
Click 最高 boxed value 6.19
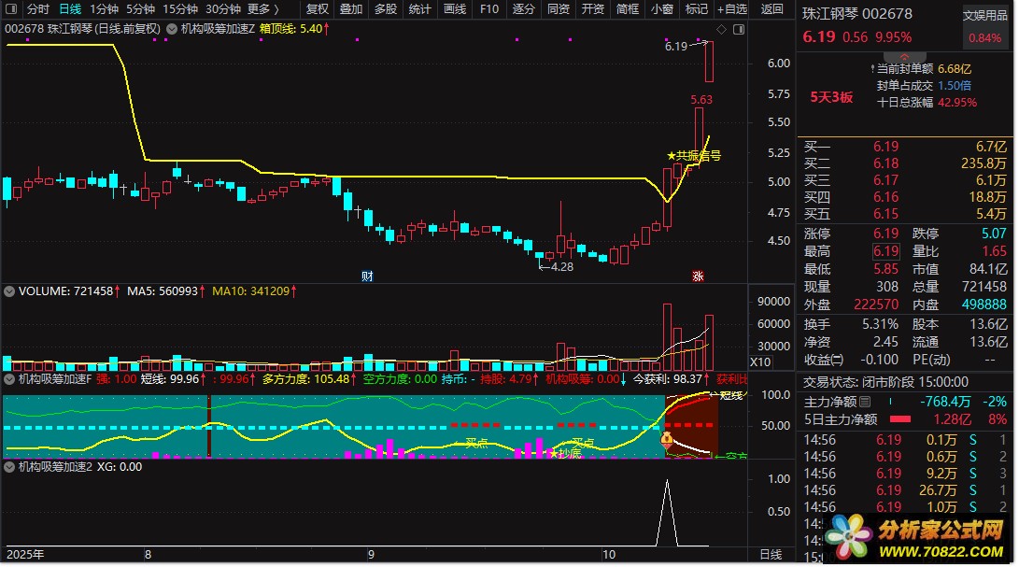point(885,251)
